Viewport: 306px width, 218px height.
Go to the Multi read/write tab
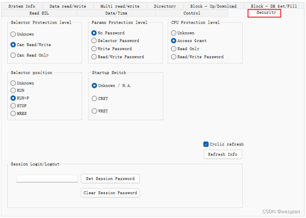pos(120,6)
